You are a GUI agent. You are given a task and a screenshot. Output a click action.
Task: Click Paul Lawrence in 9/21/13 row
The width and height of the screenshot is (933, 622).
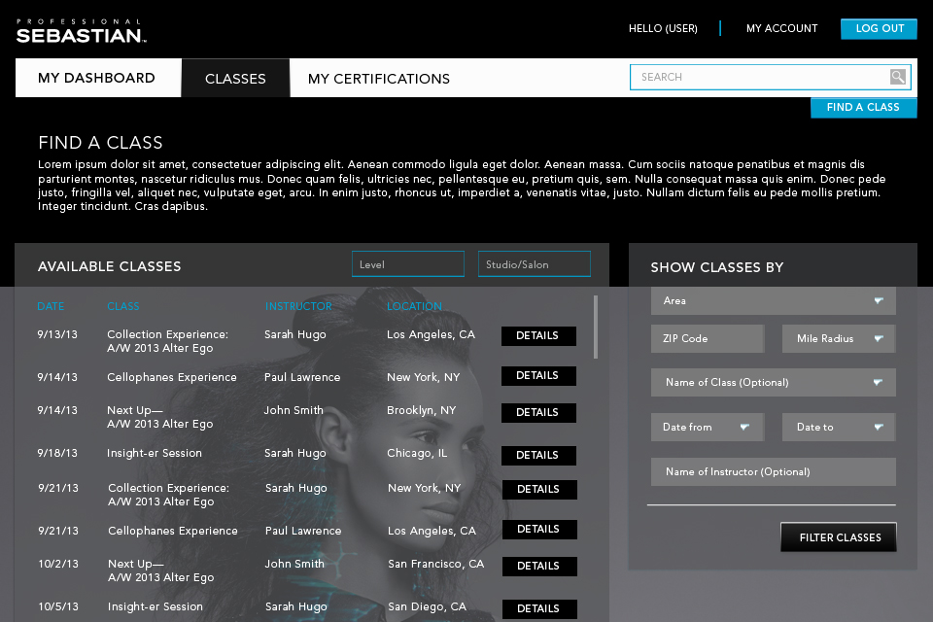pos(303,531)
